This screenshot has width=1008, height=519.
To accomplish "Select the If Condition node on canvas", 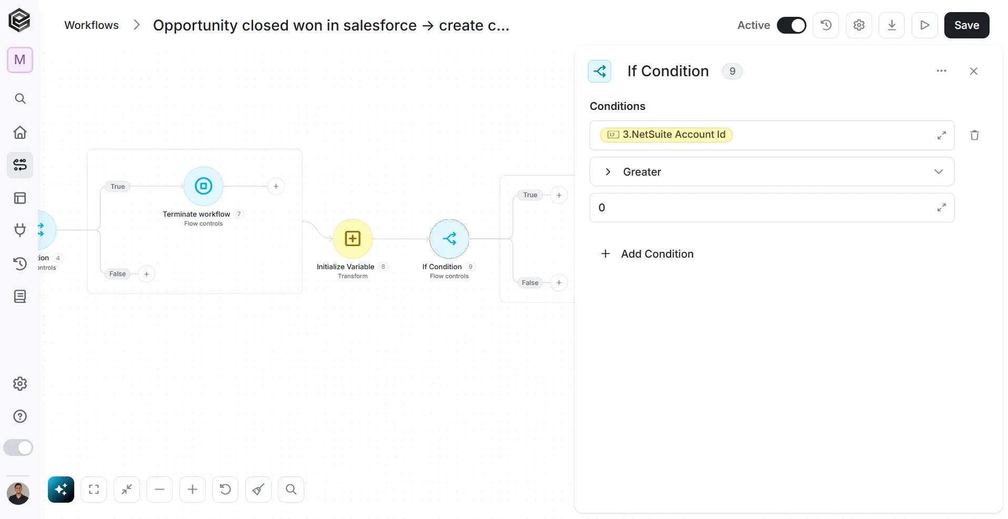I will coord(449,239).
